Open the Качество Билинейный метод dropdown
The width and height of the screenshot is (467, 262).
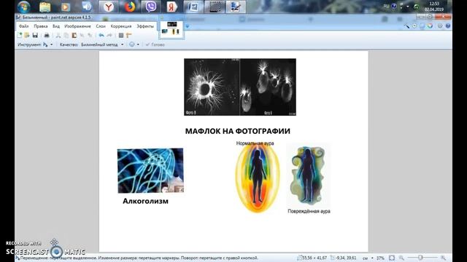[102, 44]
